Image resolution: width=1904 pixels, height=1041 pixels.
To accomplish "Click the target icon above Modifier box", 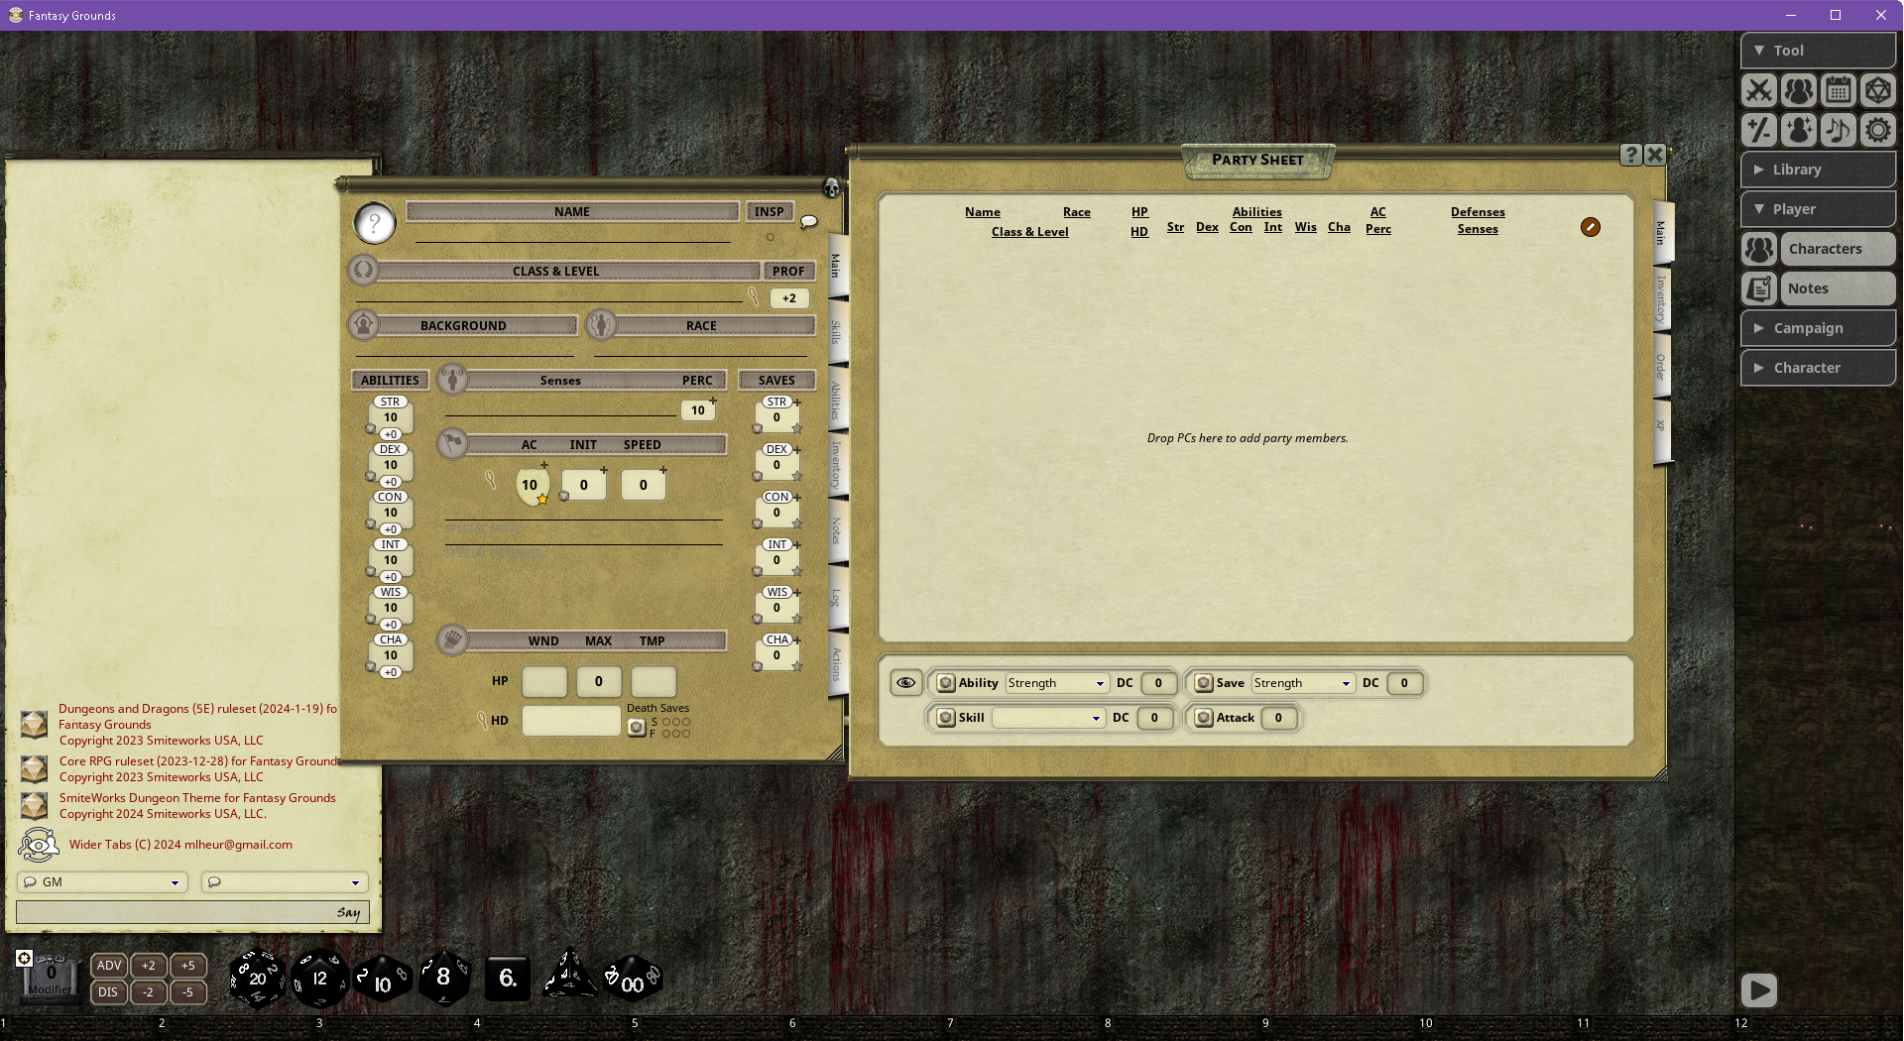I will [x=25, y=958].
